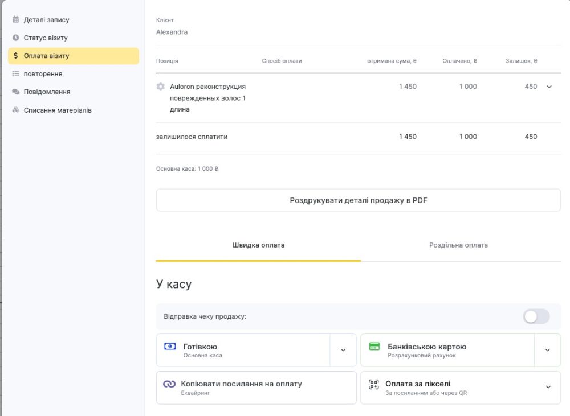This screenshot has width=570, height=416.
Task: Expand the Auloron service row chevron
Action: point(549,87)
